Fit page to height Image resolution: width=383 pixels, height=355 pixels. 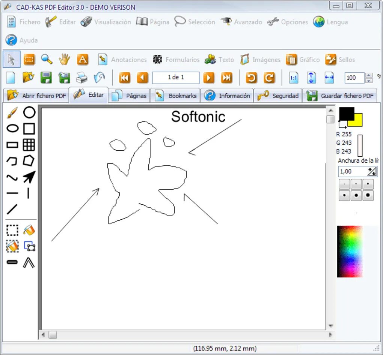pyautogui.click(x=311, y=78)
